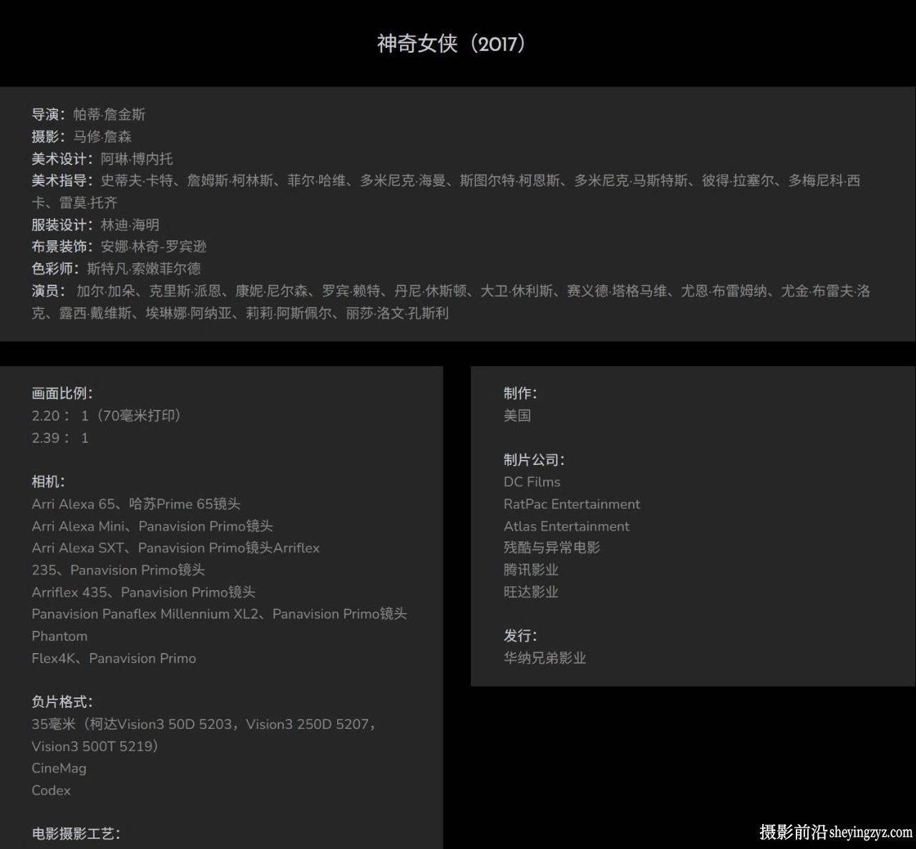Select the 腾讯影业 company entry
The width and height of the screenshot is (916, 849).
pos(531,569)
